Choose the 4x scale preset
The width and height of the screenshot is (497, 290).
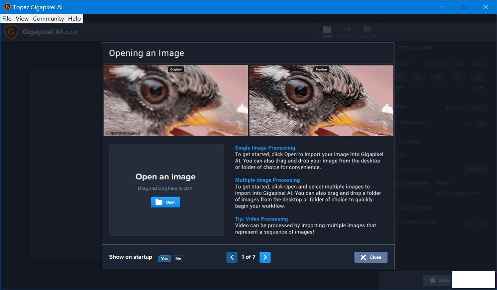438,77
